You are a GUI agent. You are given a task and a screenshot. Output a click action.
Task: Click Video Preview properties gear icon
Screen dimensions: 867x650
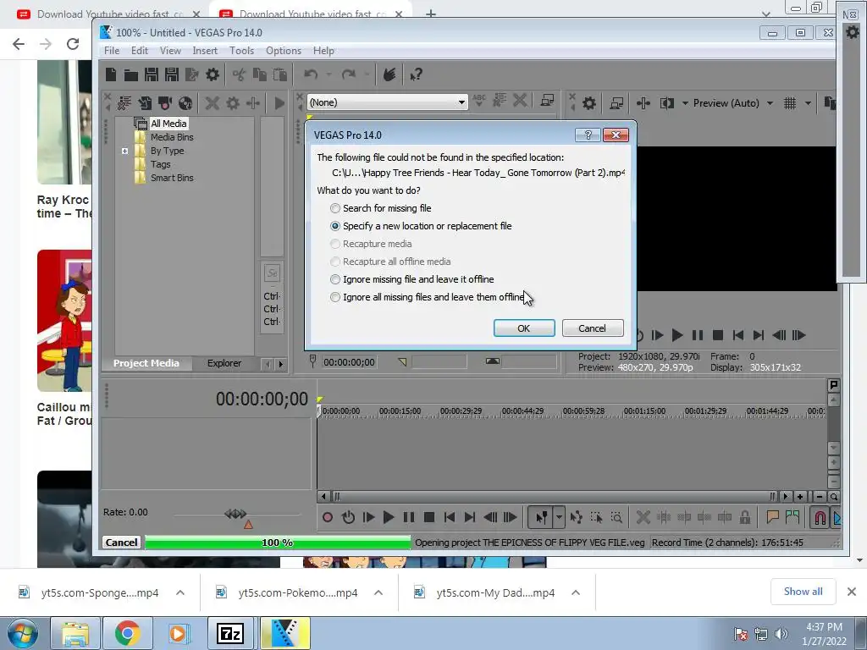pos(589,102)
